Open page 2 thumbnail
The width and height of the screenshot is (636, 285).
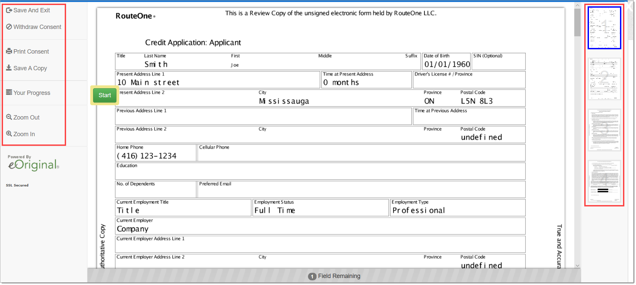[604, 79]
